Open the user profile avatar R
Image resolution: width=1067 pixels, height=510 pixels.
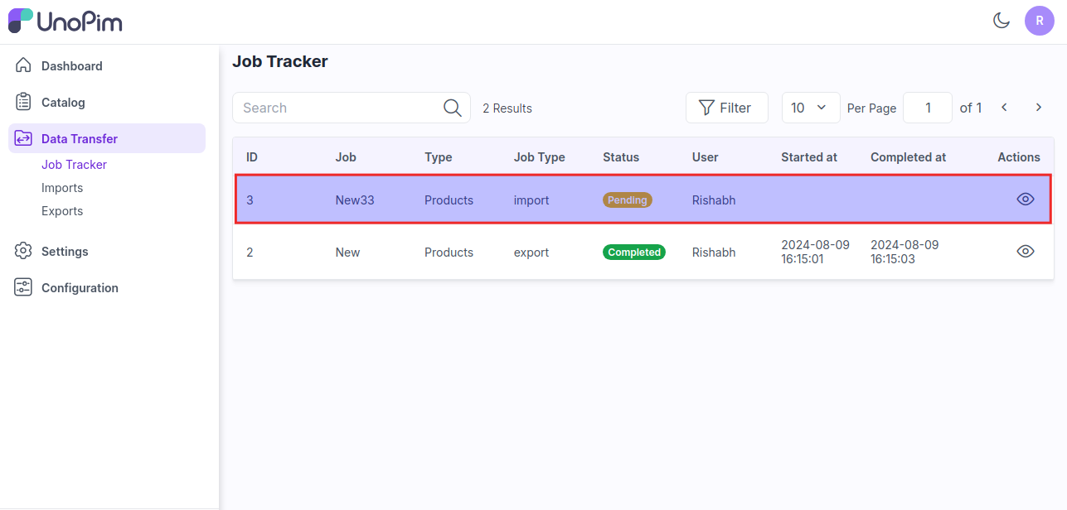pyautogui.click(x=1039, y=21)
